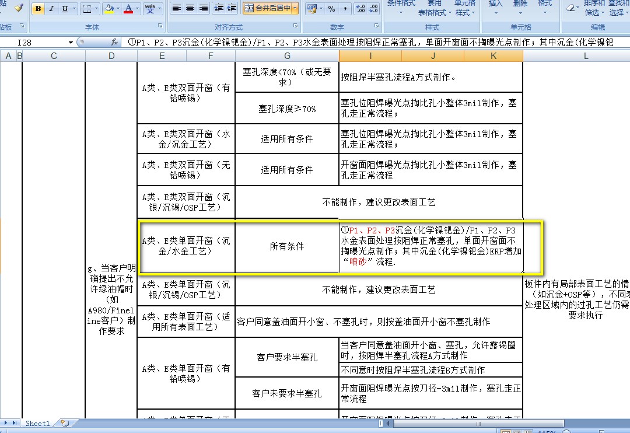Apply cell borders button
630x433 pixels.
point(87,8)
